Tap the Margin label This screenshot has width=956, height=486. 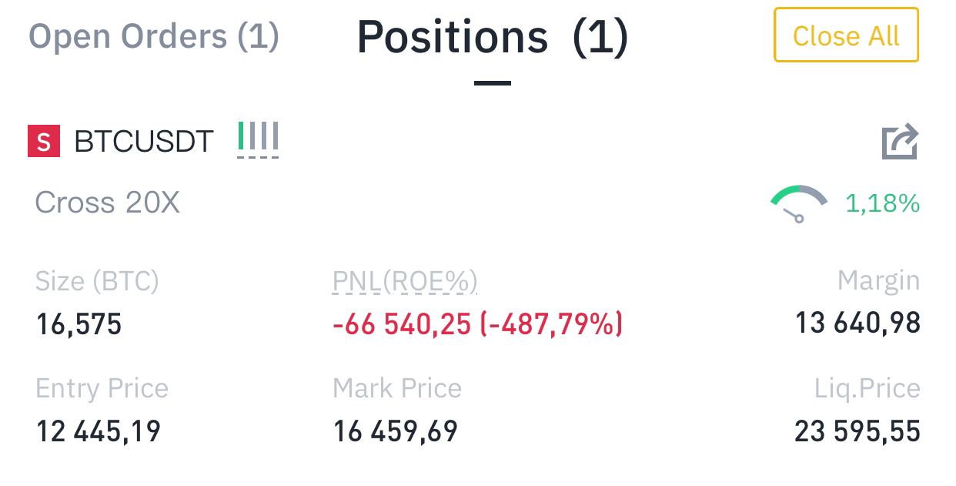coord(878,282)
